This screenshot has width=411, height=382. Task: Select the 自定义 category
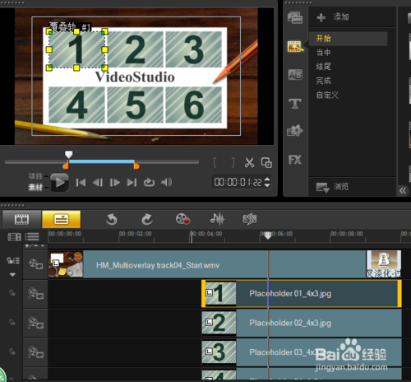[327, 95]
